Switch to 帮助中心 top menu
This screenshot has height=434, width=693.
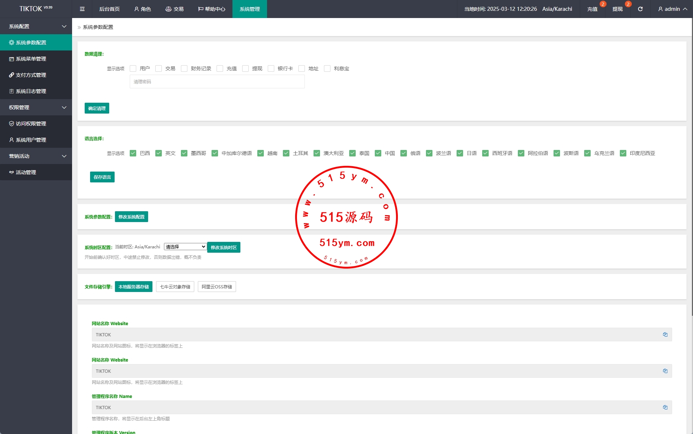point(212,9)
